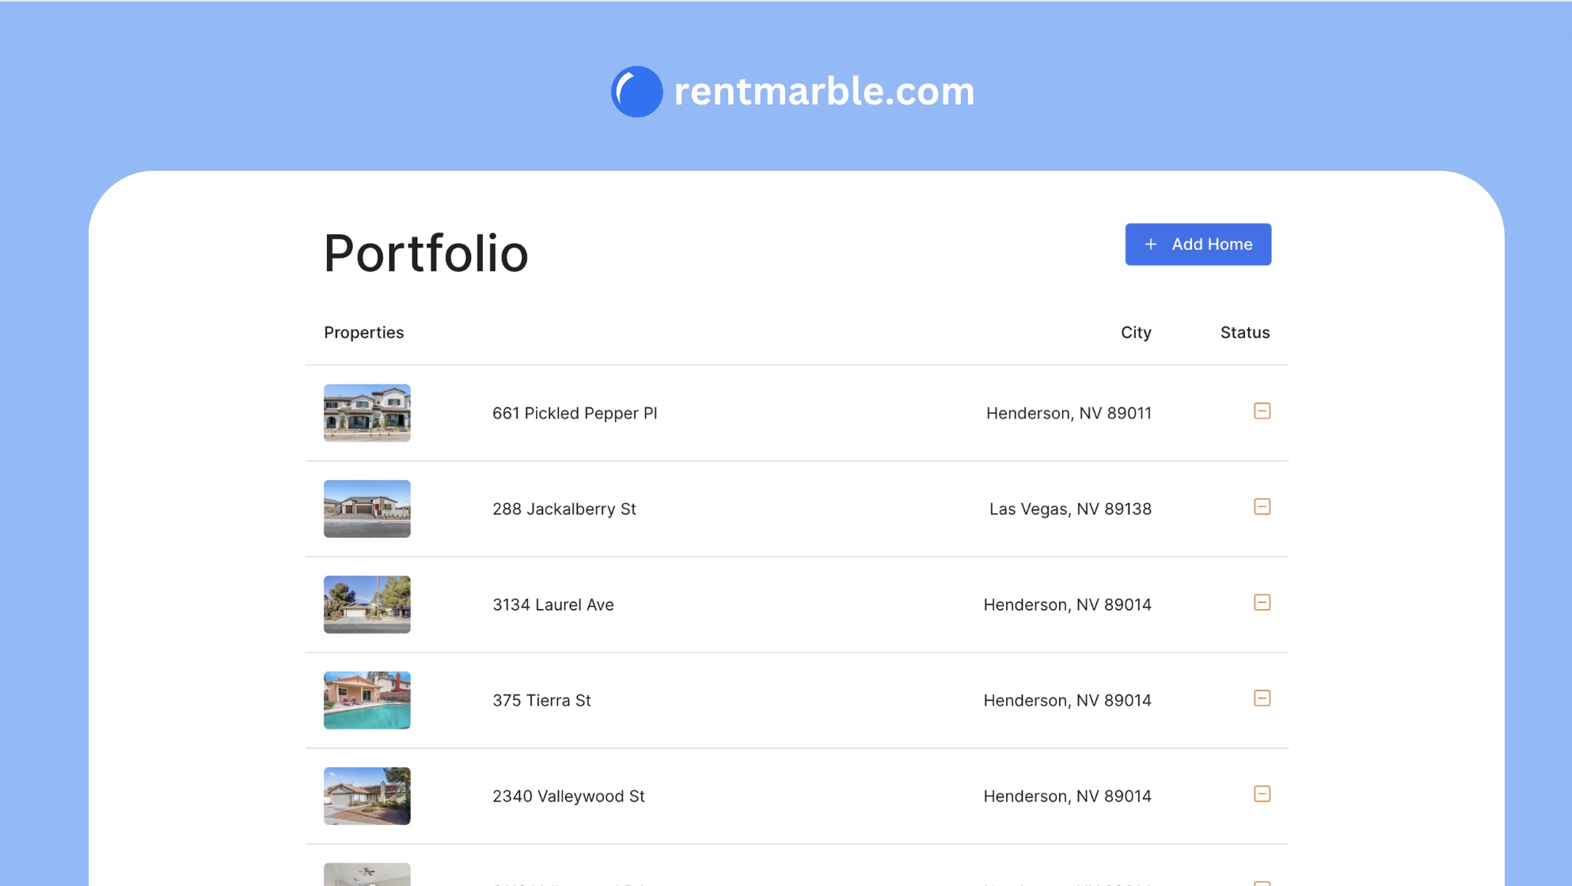Viewport: 1572px width, 886px height.
Task: Open 288 Jackalberry St house thumbnail
Action: (366, 509)
